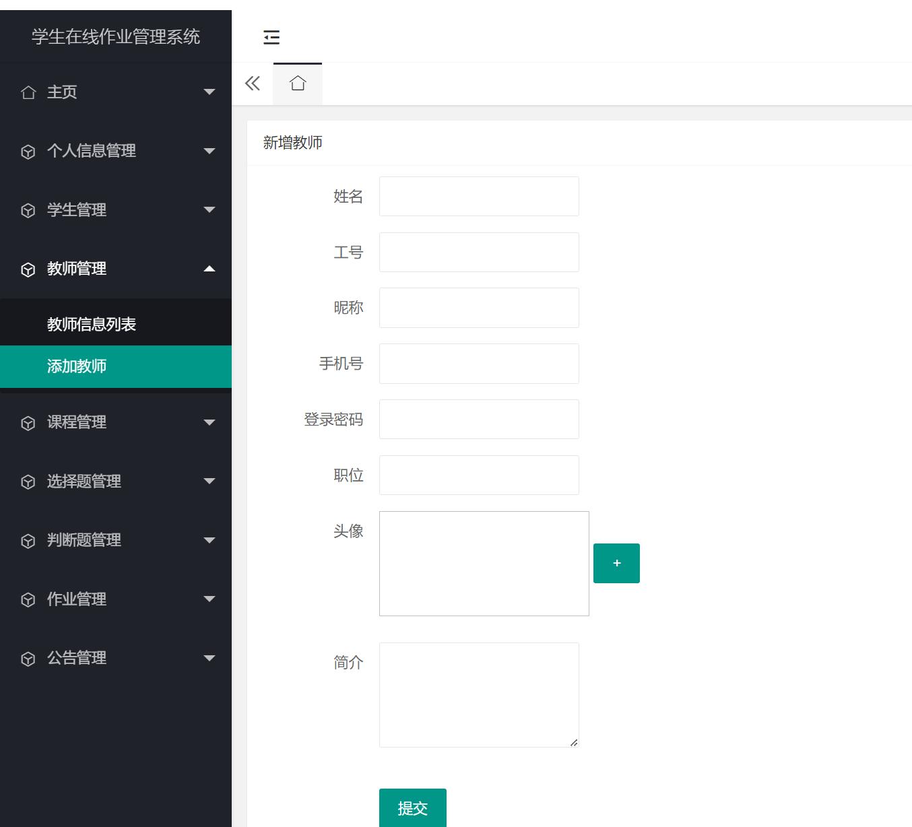
Task: Expand the 选择题管理 dropdown arrow
Action: (x=209, y=481)
